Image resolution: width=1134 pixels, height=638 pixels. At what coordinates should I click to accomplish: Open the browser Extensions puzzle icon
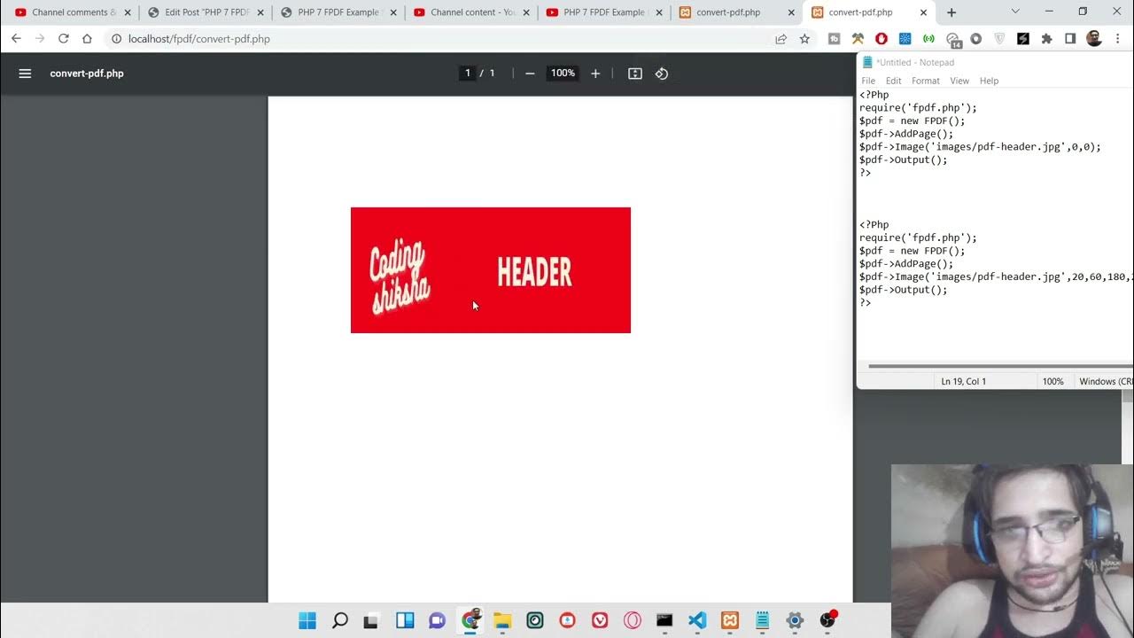coord(1046,39)
